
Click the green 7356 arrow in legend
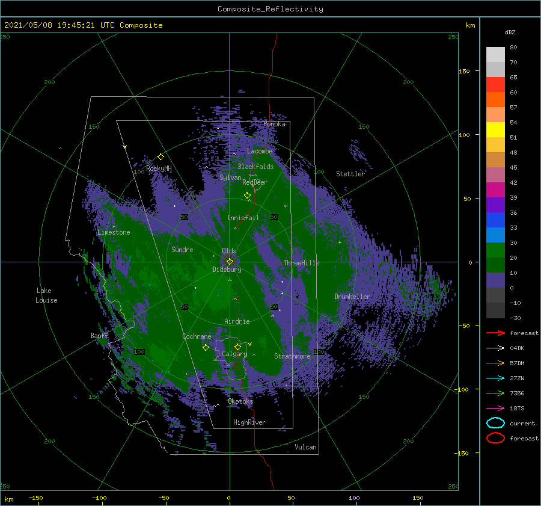point(495,393)
